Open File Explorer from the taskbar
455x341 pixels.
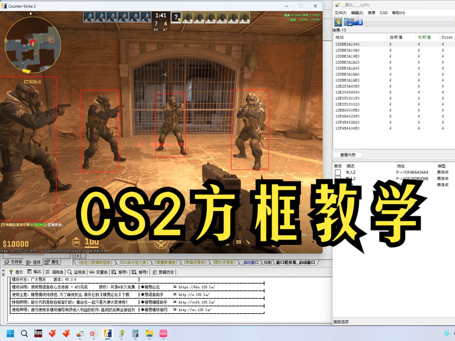(x=149, y=333)
